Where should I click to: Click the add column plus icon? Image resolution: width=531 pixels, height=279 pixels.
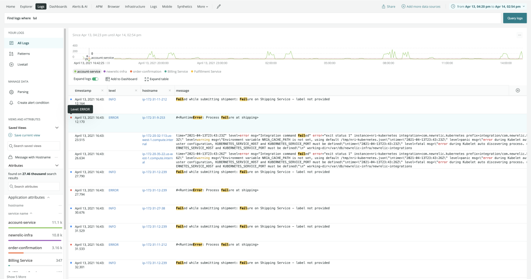tap(518, 90)
